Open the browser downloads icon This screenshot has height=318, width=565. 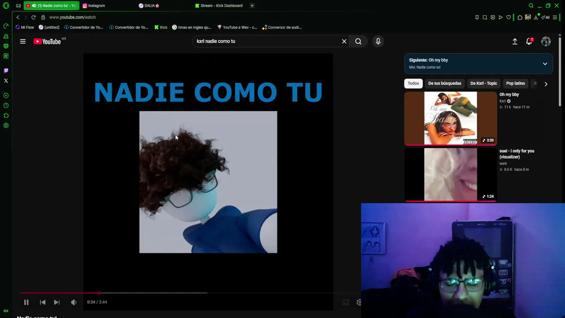tap(536, 18)
